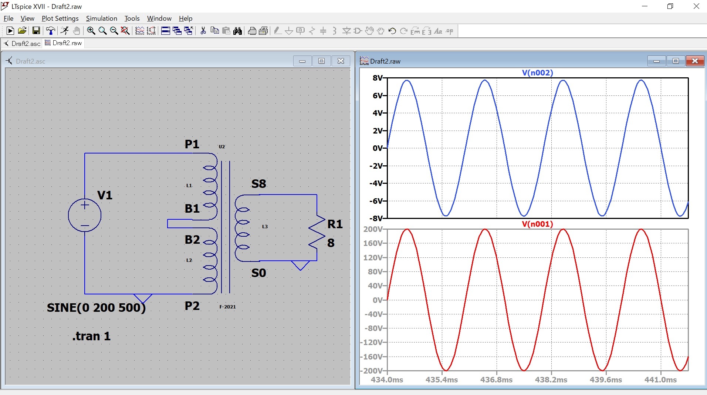Open the Control Panel hammer icon
The height and width of the screenshot is (395, 707).
[50, 31]
